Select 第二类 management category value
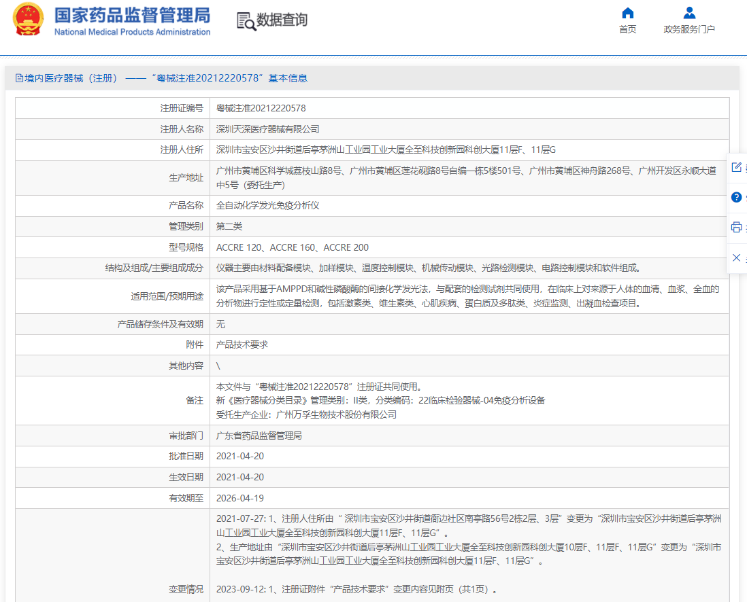This screenshot has width=747, height=602. pyautogui.click(x=229, y=226)
